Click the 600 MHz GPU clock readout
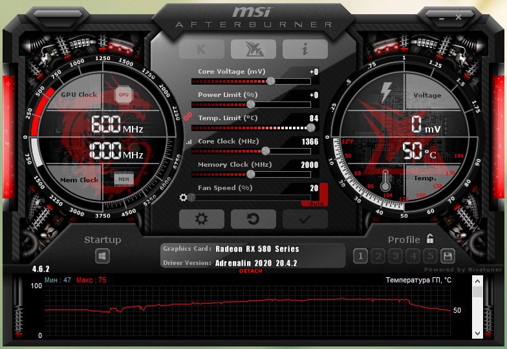This screenshot has height=349, width=507. (x=117, y=124)
